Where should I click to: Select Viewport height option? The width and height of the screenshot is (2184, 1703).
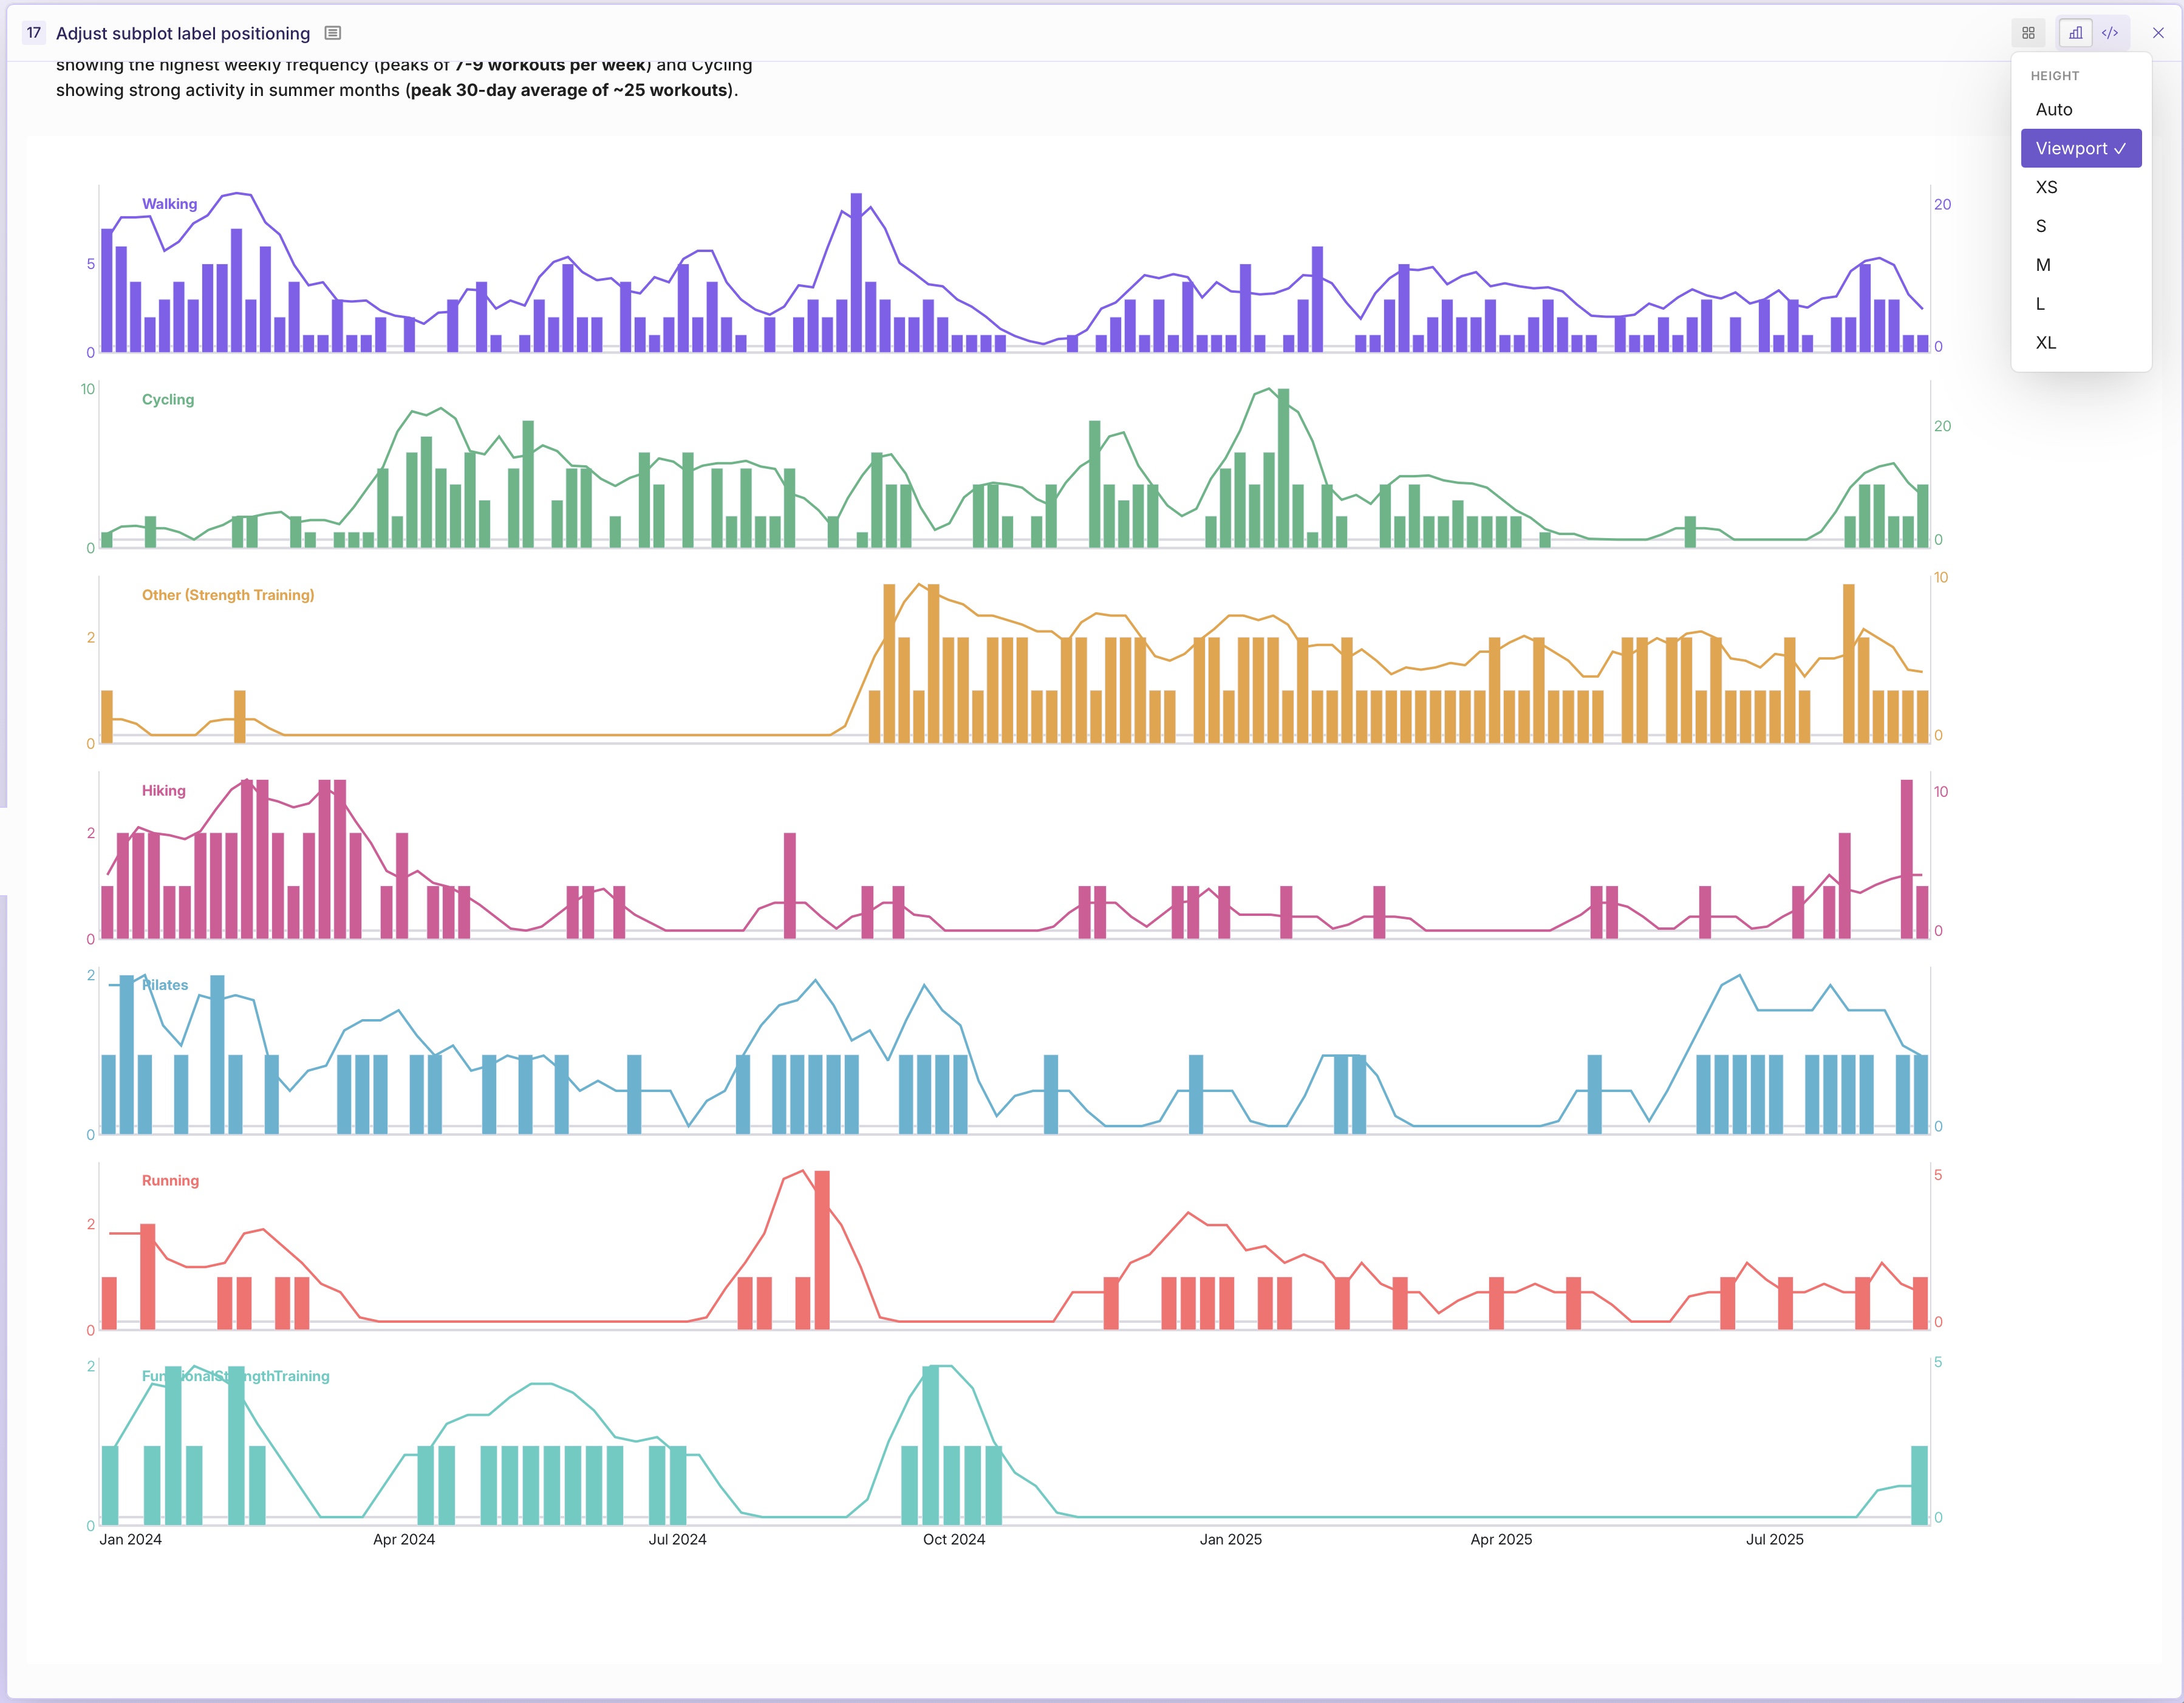point(2081,148)
